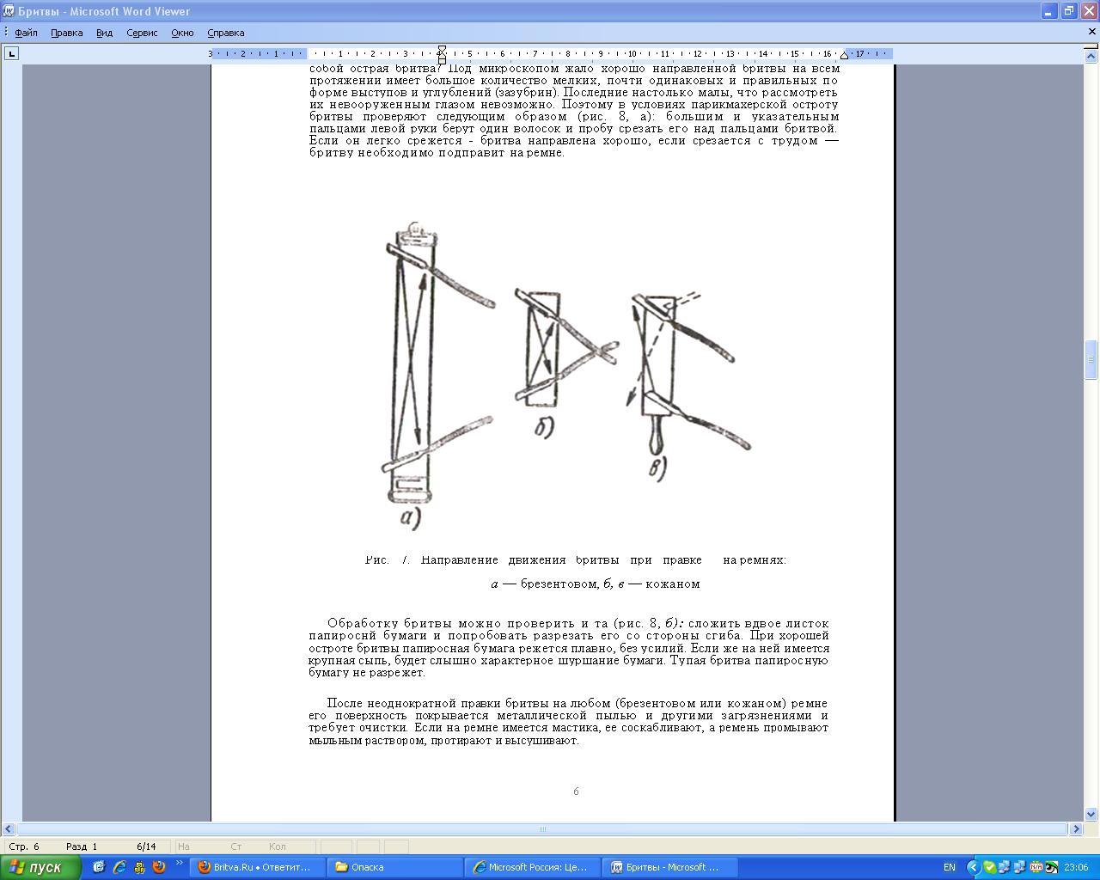The height and width of the screenshot is (880, 1100).
Task: Open the Справка menu
Action: (226, 33)
